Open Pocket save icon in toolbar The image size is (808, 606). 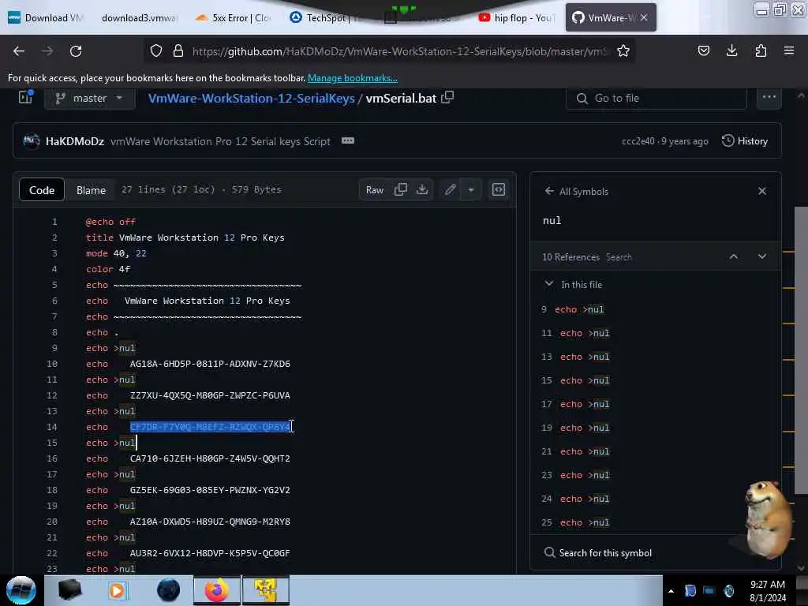[x=703, y=50]
